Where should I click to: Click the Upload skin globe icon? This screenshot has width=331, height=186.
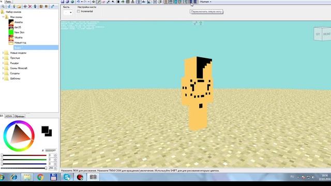coord(72,2)
